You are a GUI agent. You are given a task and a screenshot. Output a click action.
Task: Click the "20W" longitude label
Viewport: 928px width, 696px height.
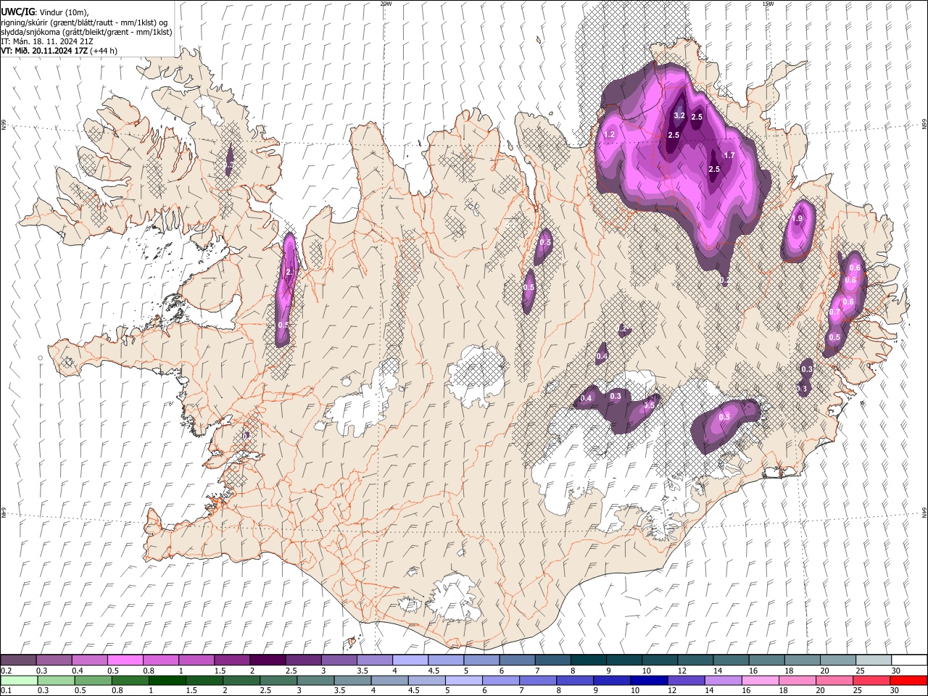coord(386,4)
